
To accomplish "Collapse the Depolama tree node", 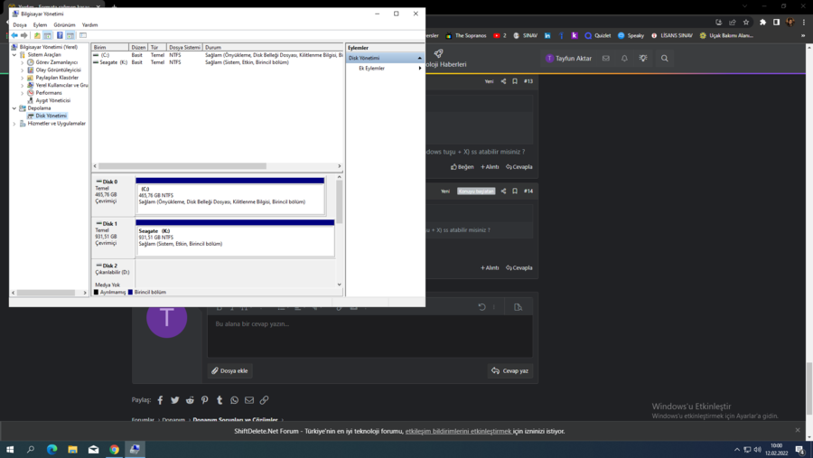I will [14, 108].
